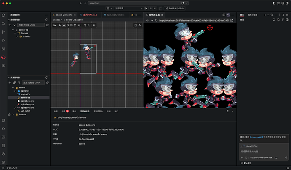Start preview with the play button
Screen dimensions: 291x170
pyautogui.click(x=146, y=8)
